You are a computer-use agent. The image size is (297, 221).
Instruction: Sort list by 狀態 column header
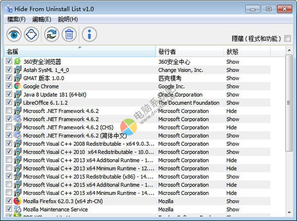click(247, 51)
